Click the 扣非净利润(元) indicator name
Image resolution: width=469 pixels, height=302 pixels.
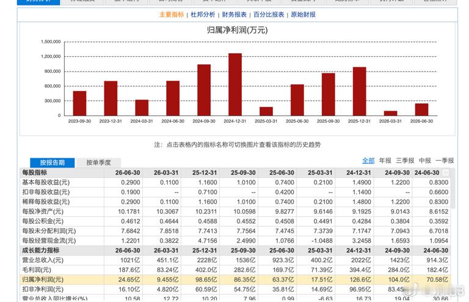[x=43, y=289]
